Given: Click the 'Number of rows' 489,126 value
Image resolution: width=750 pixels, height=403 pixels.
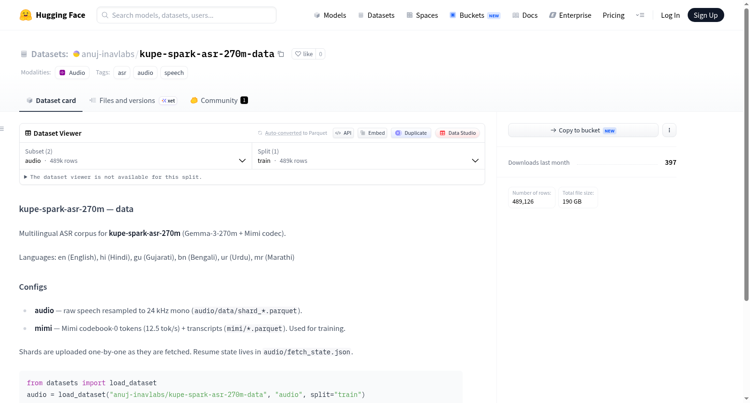Looking at the screenshot, I should click(523, 201).
